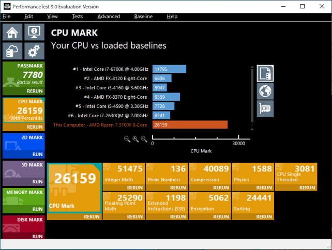Select the 2D Mark sidebar tile
Viewport: 332px width, 250px height.
pos(24,142)
